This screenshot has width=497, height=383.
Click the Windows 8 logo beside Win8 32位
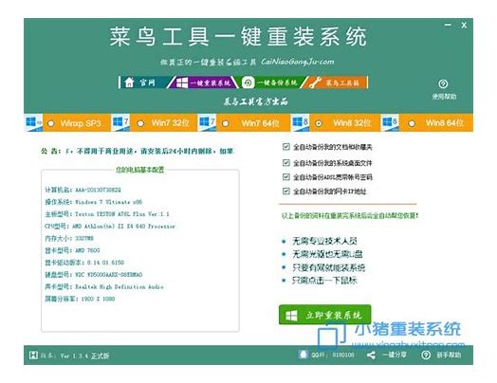(x=300, y=122)
